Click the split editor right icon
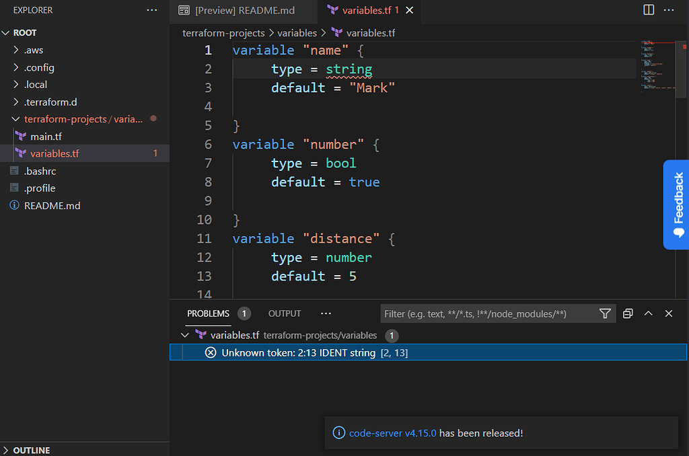 (x=649, y=10)
